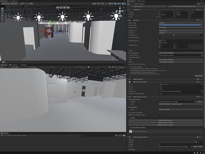Open the Tag MainCamera dropdown

[x=150, y=6]
